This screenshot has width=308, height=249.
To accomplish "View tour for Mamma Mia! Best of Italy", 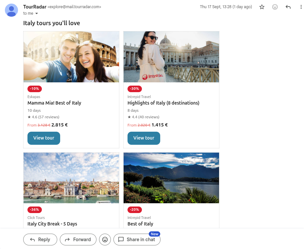I will tap(44, 138).
